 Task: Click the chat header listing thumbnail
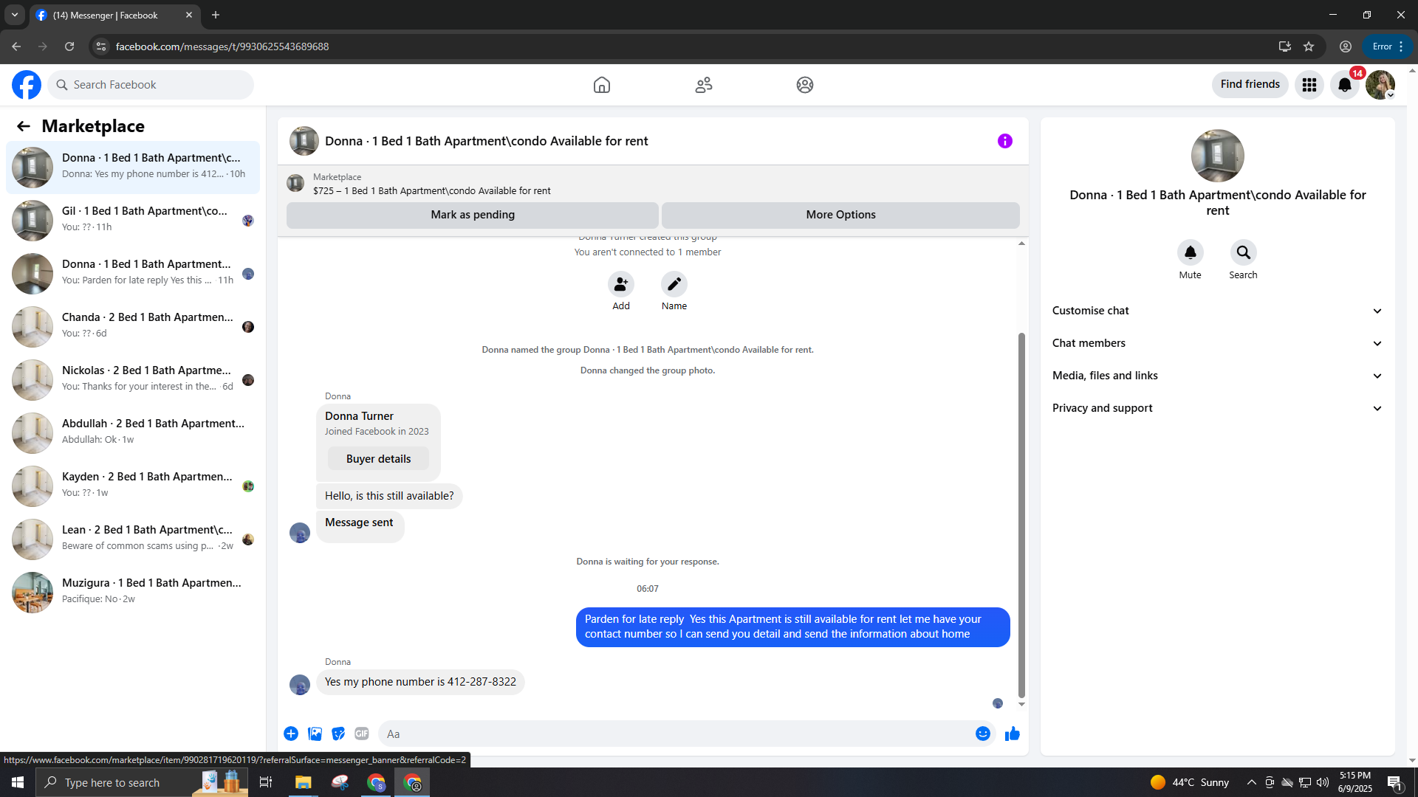pyautogui.click(x=304, y=141)
